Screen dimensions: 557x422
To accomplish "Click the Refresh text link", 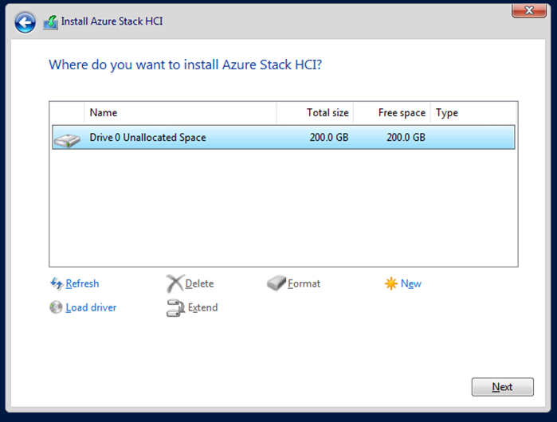I will [82, 283].
